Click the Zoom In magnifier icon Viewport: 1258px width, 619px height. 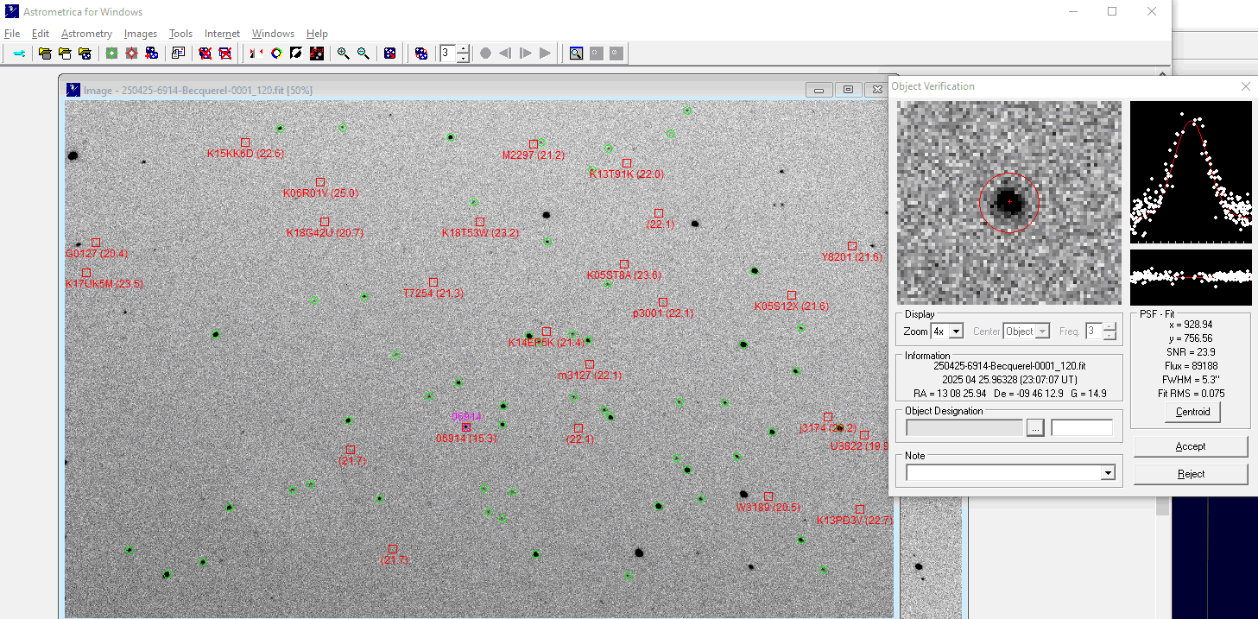pos(343,54)
